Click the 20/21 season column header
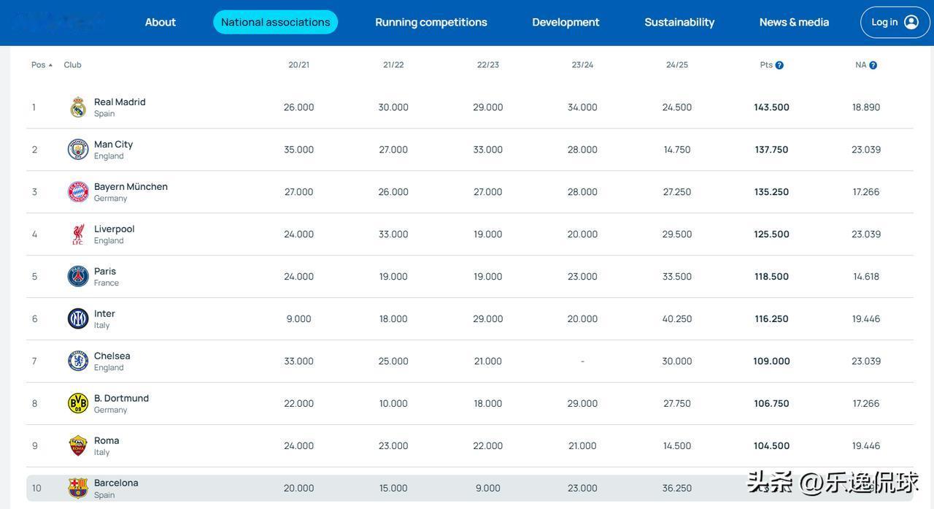Image resolution: width=934 pixels, height=509 pixels. point(299,65)
